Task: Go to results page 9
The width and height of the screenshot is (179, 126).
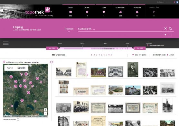Action: [111, 55]
